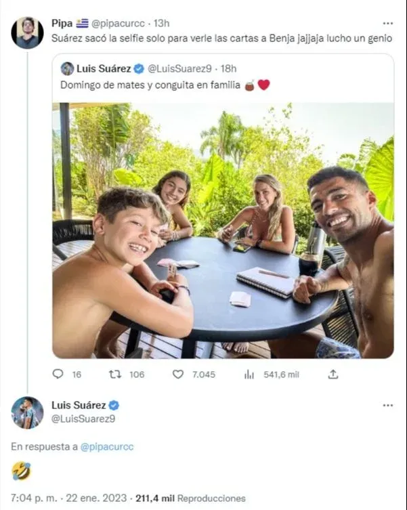407x510 pixels.
Task: Click the reply speech-bubble icon
Action: point(58,374)
